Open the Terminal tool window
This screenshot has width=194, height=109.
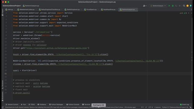86,104
